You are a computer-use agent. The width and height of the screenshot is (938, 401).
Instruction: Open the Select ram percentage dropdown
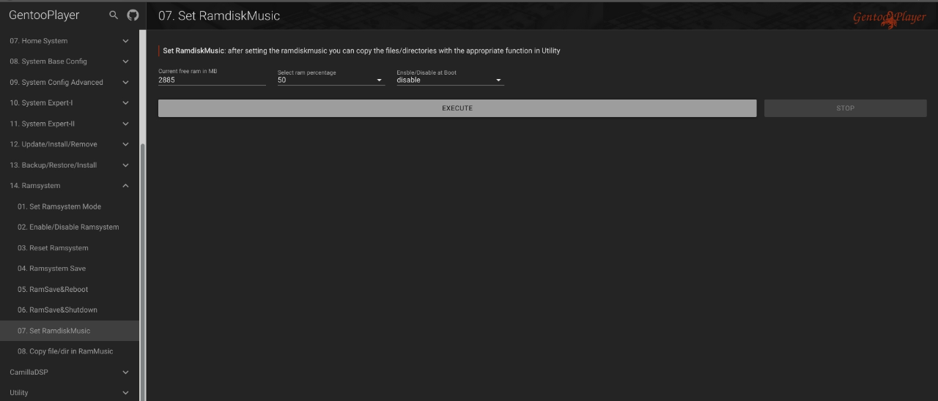(x=330, y=80)
